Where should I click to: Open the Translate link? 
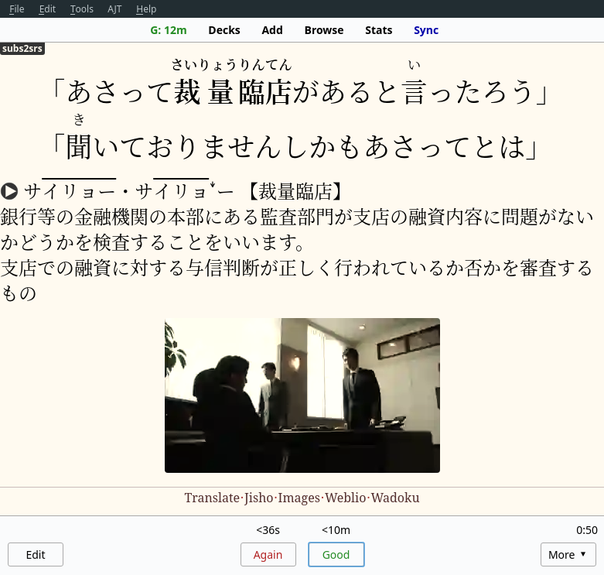pos(211,498)
